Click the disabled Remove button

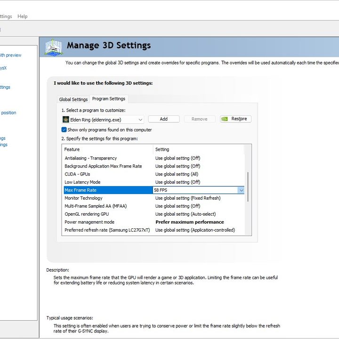pos(199,119)
